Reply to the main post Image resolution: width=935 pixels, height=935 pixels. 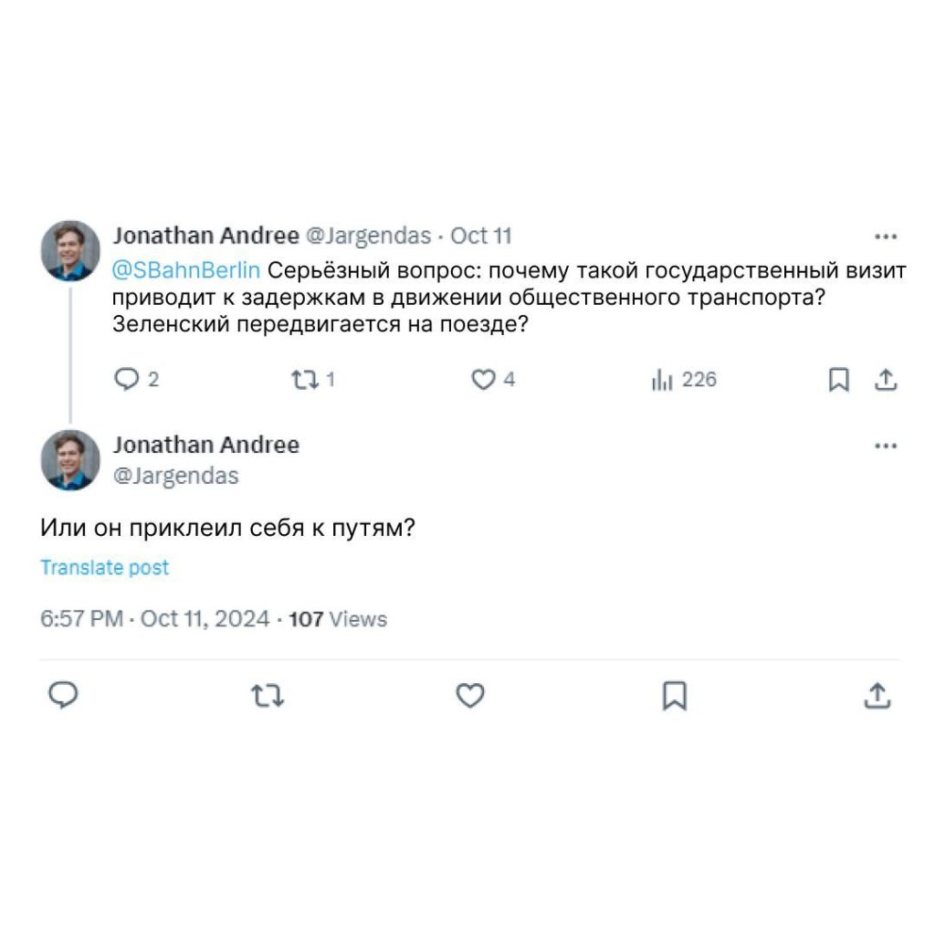pyautogui.click(x=62, y=697)
